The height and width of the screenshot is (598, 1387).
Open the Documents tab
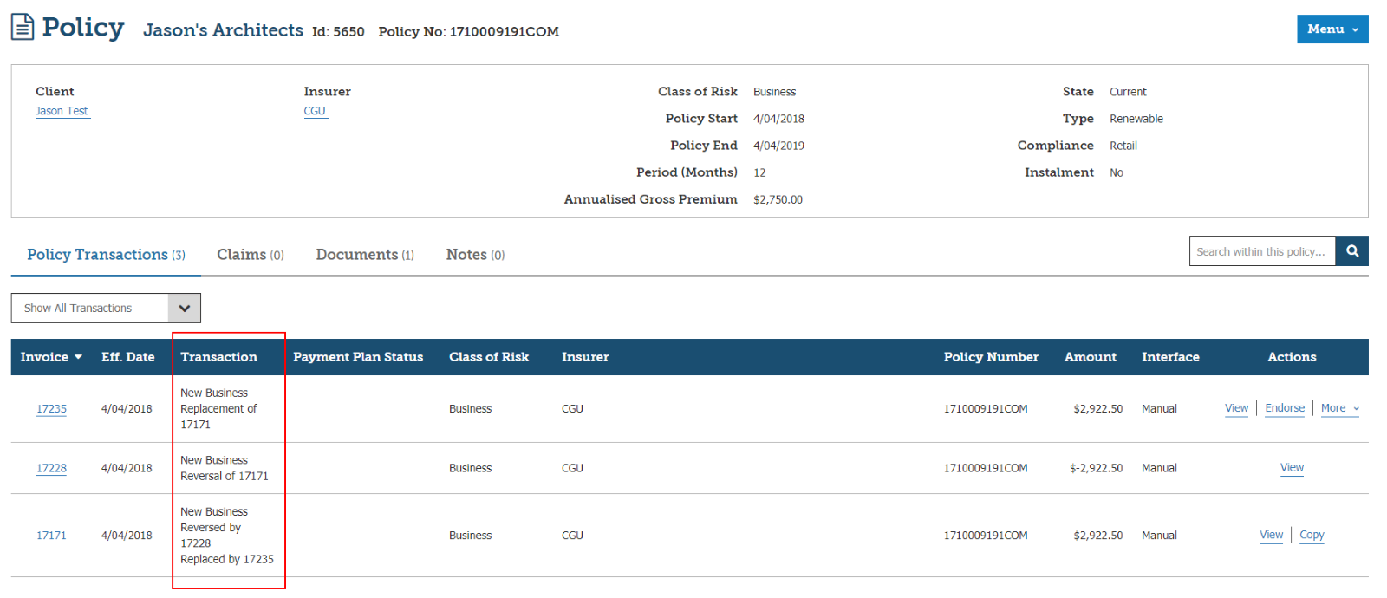click(364, 255)
